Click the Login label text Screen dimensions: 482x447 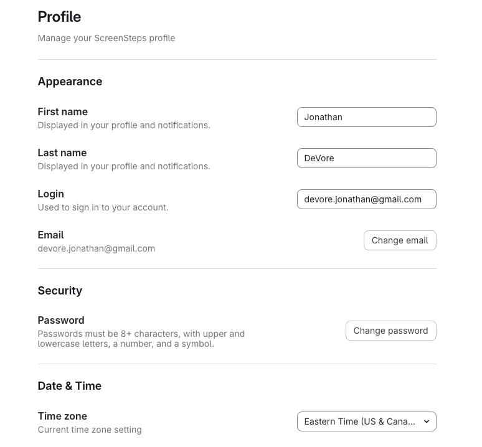tap(50, 194)
